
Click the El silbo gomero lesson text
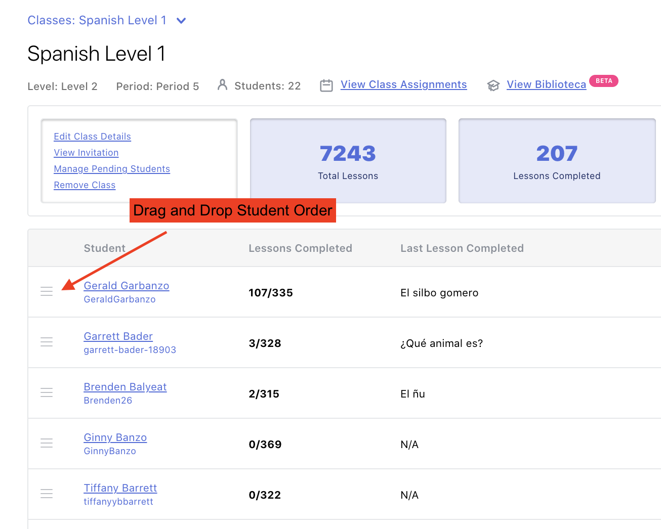click(x=439, y=293)
